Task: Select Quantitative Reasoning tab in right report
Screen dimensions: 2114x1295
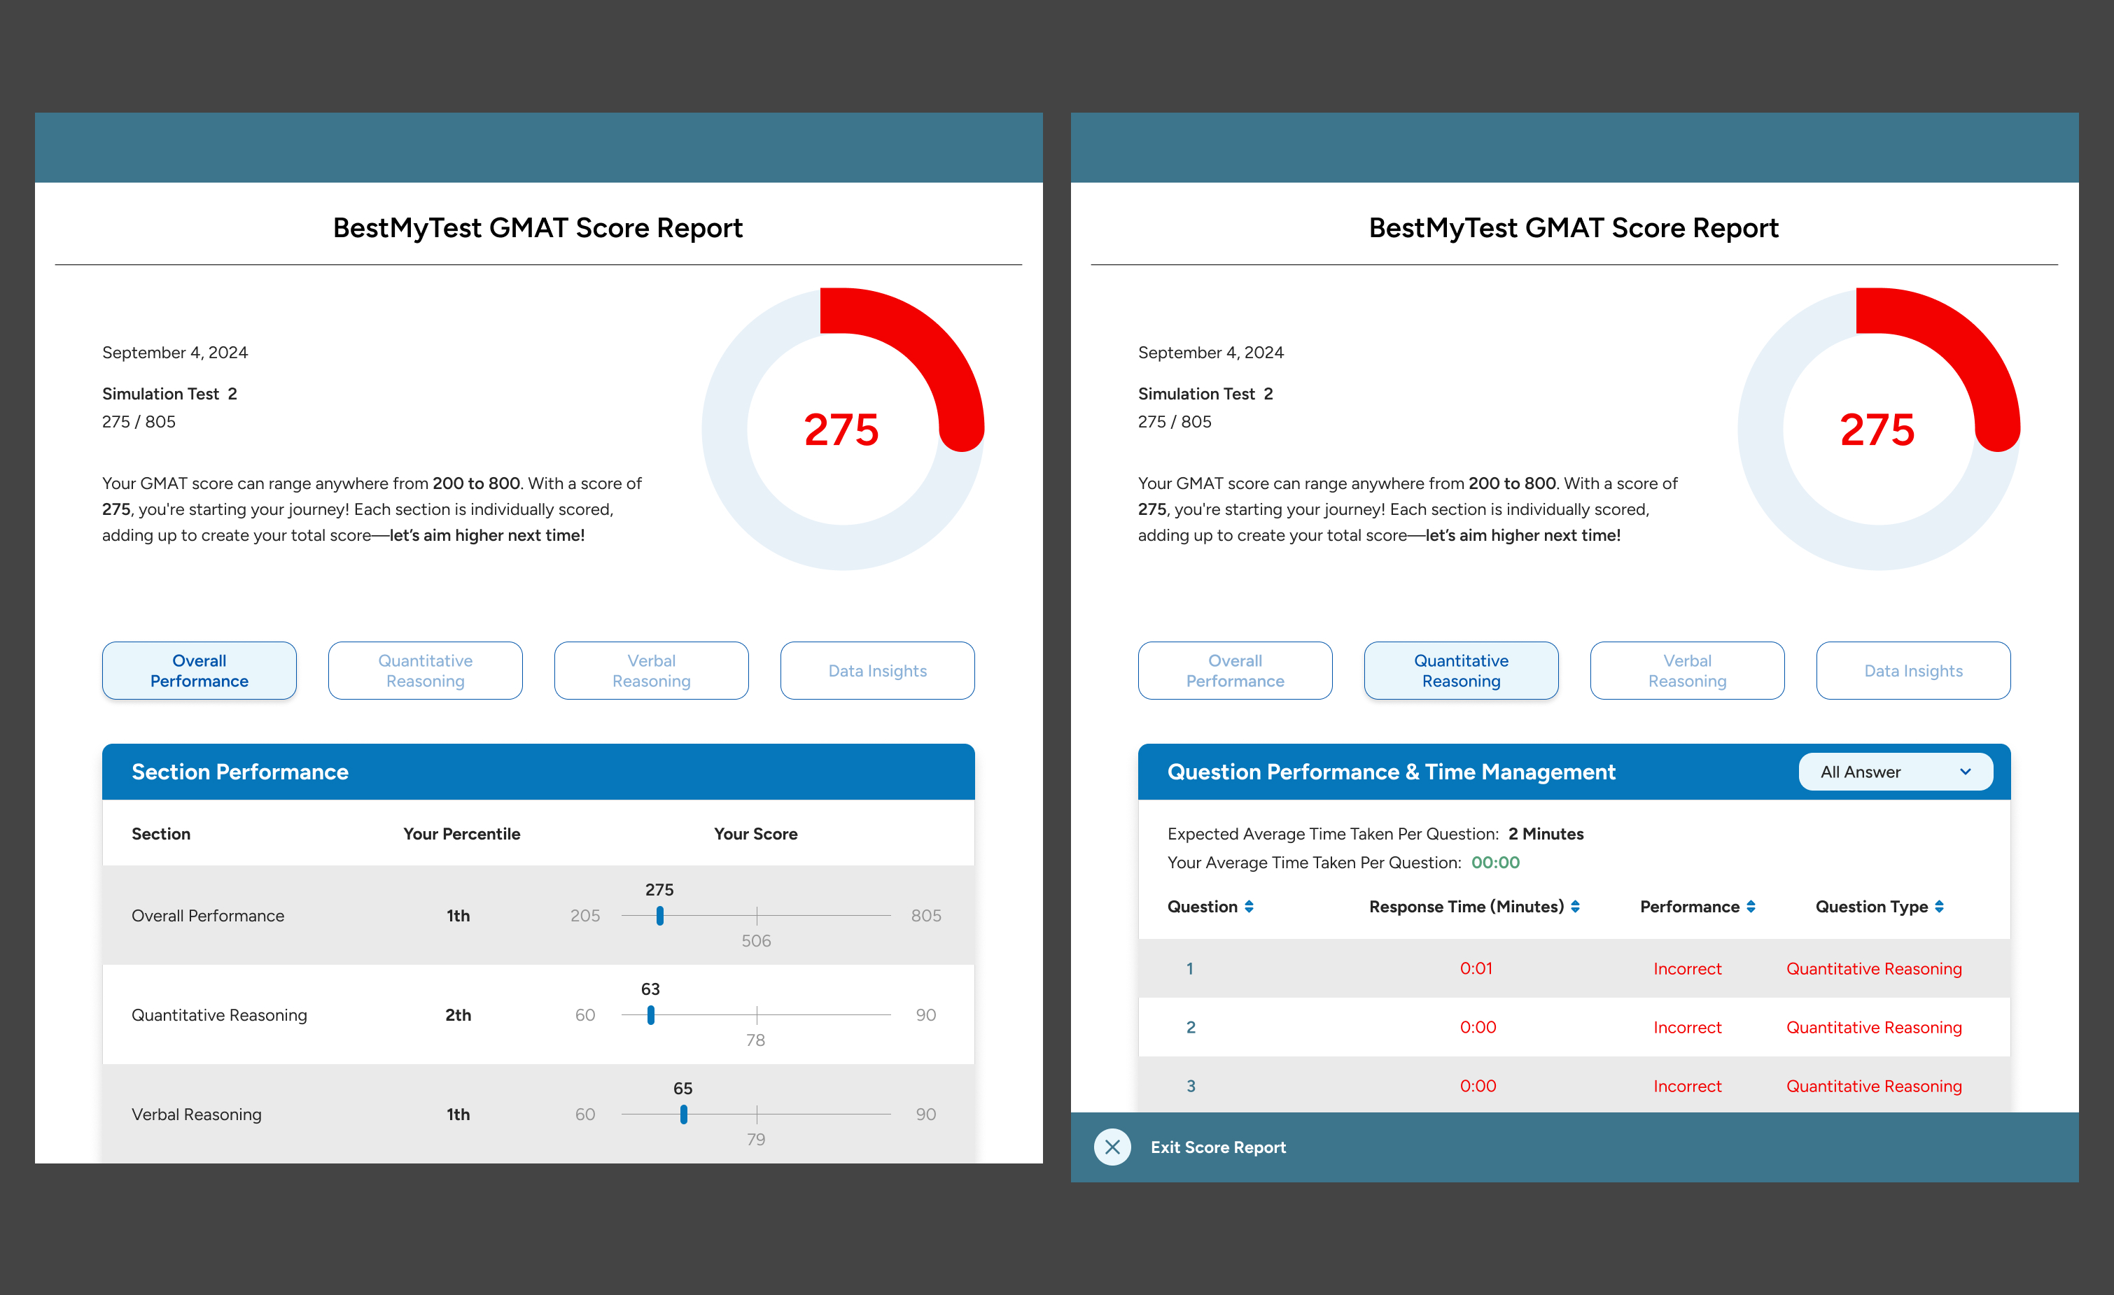Action: tap(1461, 671)
